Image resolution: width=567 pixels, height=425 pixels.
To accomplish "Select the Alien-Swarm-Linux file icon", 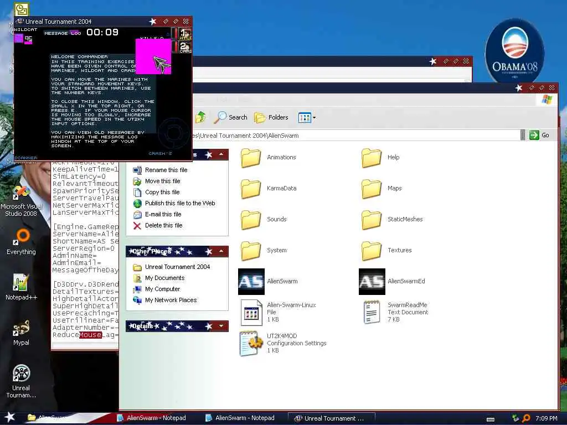I will click(x=251, y=313).
